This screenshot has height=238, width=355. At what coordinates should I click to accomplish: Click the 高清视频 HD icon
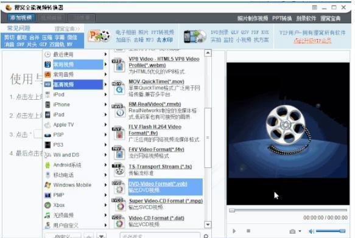click(47, 85)
